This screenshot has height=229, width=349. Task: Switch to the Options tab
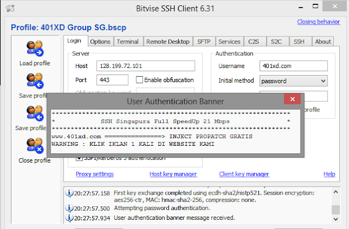pyautogui.click(x=100, y=41)
